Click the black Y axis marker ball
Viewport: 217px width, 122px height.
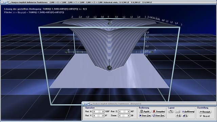(109, 68)
